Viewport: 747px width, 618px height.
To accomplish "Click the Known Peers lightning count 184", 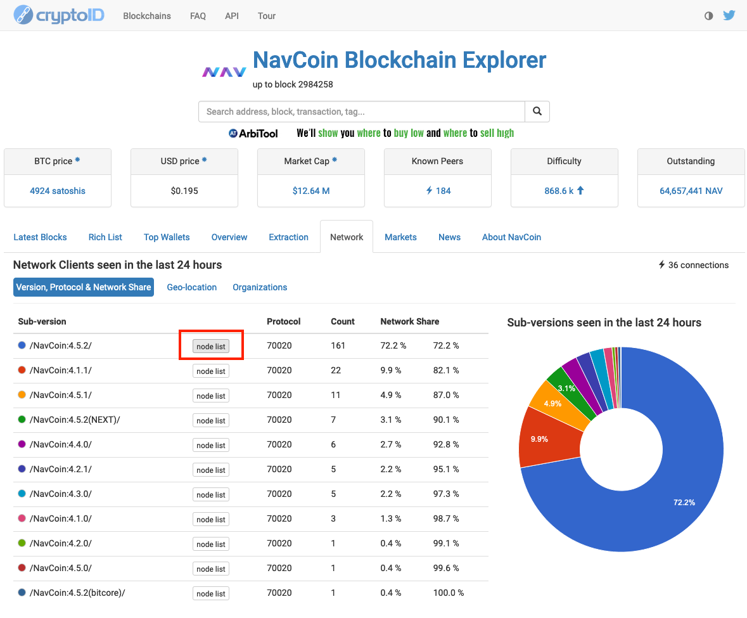I will coord(438,191).
